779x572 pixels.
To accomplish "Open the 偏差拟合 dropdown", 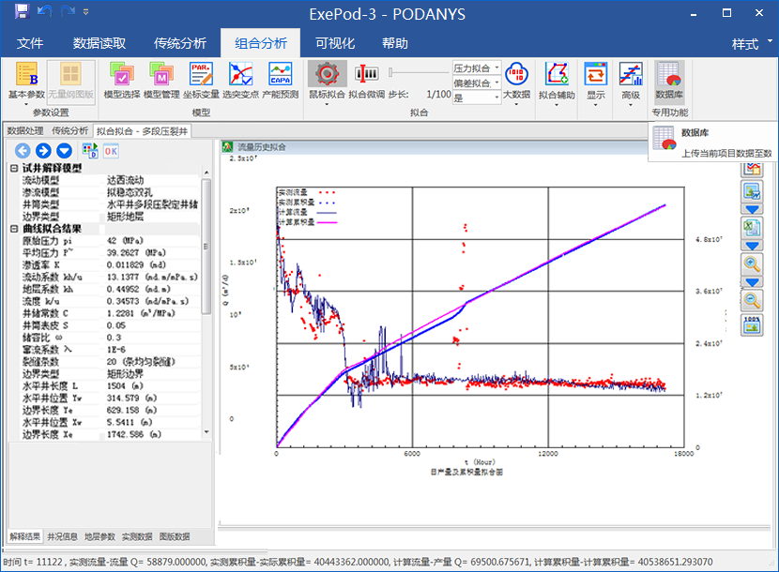I will click(x=496, y=83).
